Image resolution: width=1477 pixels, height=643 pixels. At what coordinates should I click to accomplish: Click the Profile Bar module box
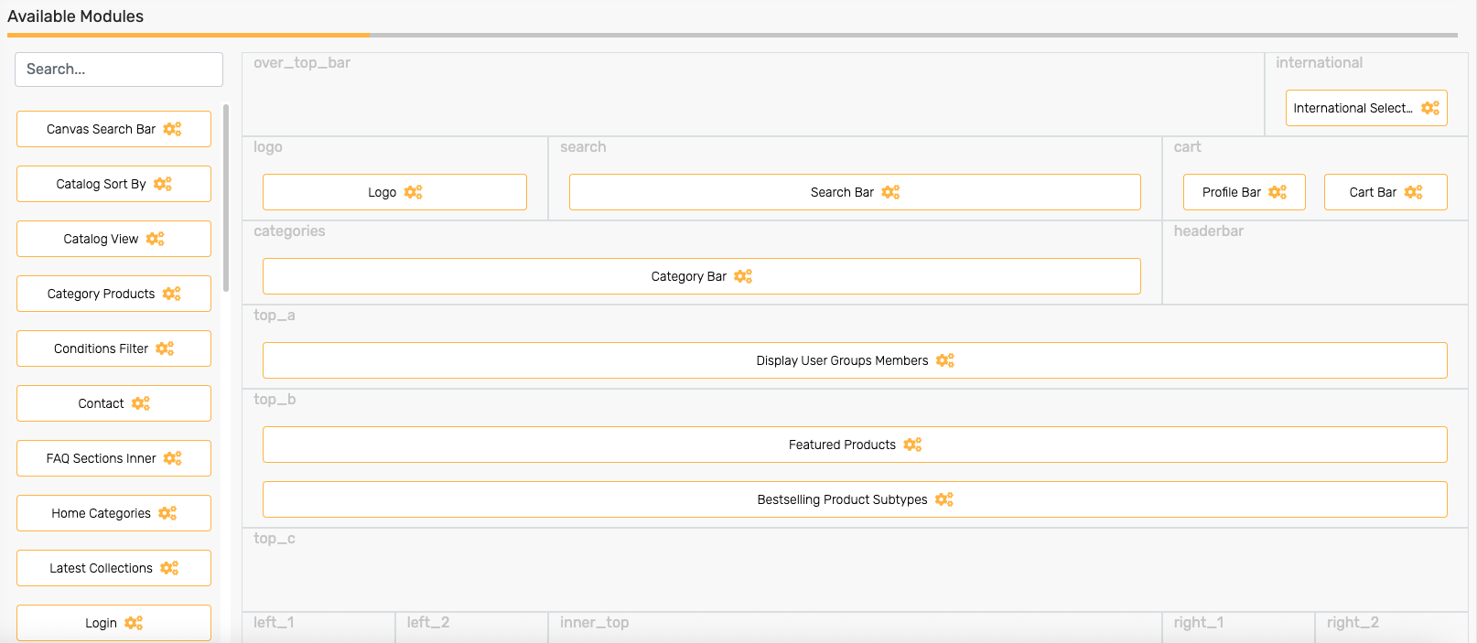[1245, 192]
